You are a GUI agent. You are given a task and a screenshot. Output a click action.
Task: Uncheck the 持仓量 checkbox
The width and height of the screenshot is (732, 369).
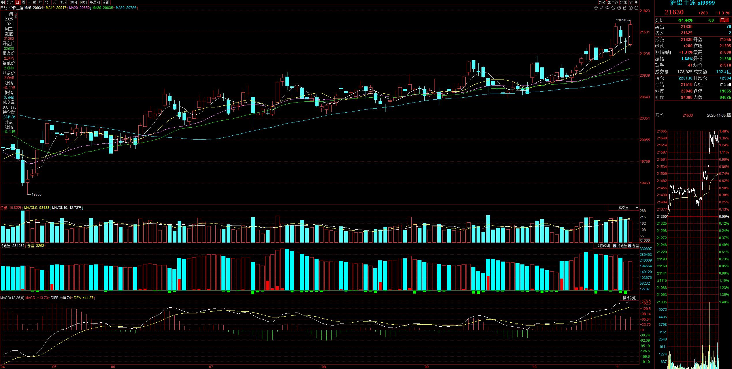[615, 246]
